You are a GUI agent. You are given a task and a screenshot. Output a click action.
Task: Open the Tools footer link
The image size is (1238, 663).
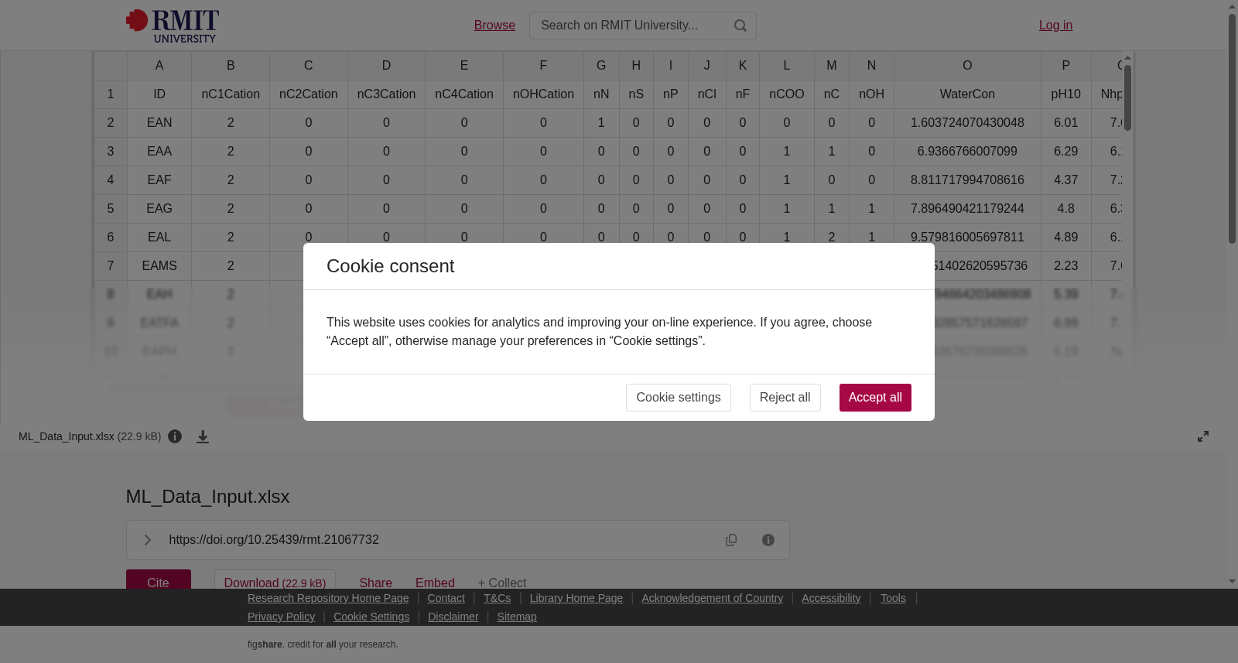(x=893, y=598)
